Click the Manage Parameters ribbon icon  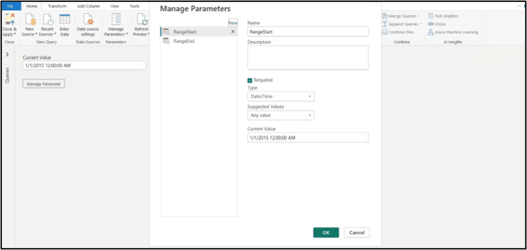pyautogui.click(x=116, y=19)
